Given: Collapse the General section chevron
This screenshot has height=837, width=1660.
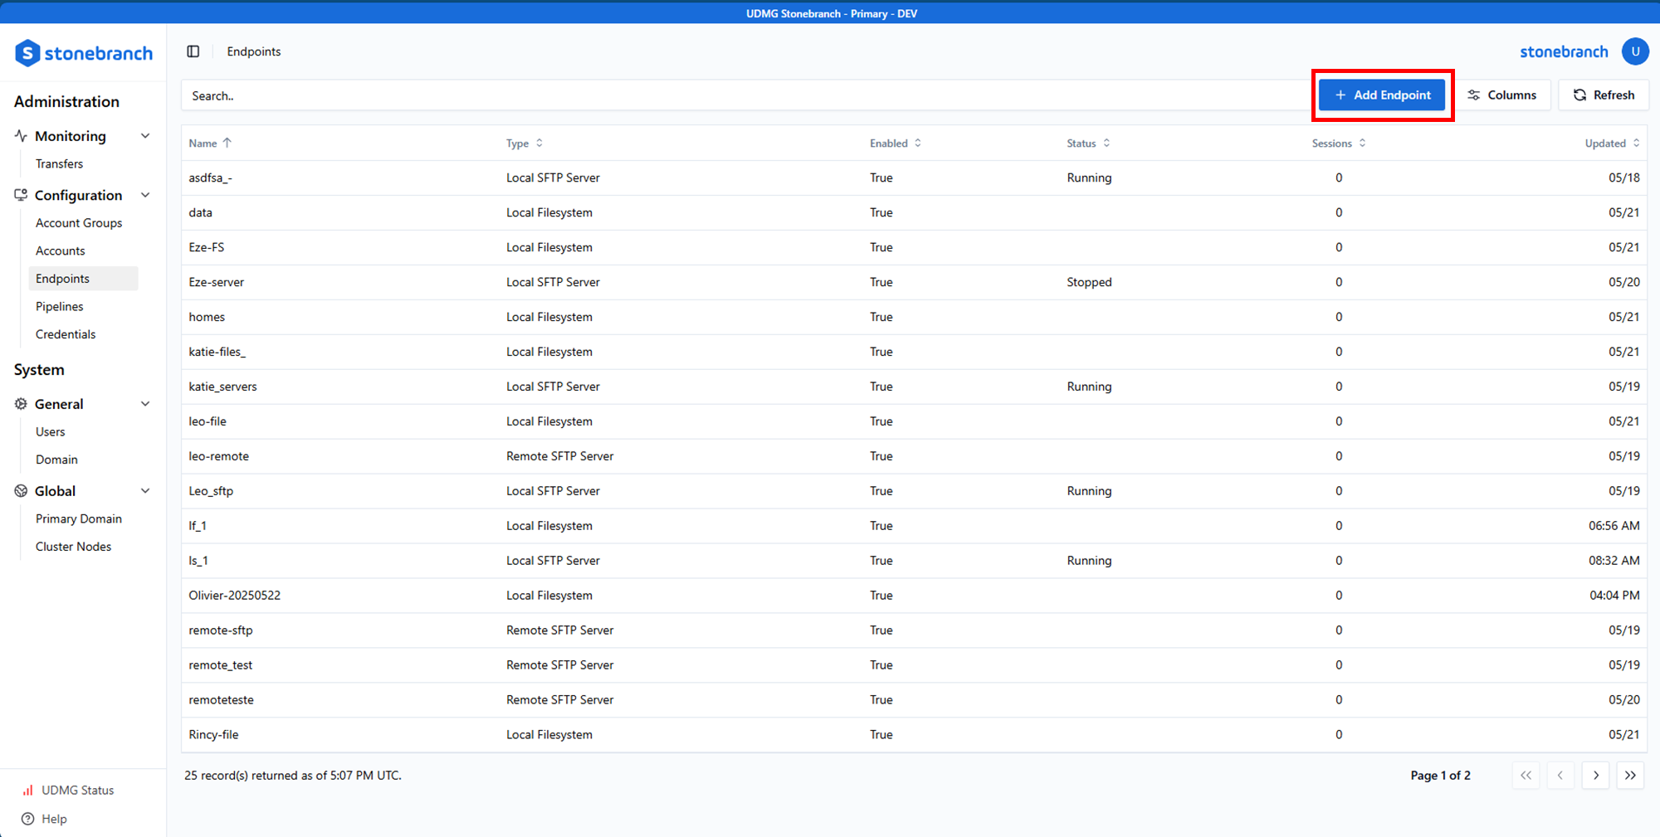Looking at the screenshot, I should tap(145, 404).
